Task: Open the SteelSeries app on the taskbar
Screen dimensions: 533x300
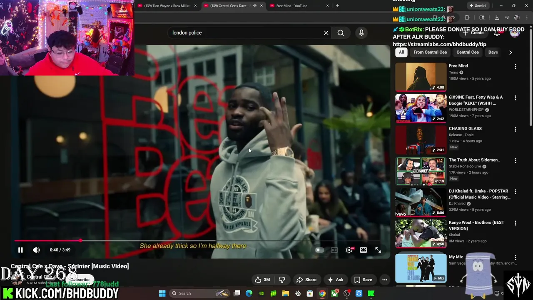Action: coord(298,293)
